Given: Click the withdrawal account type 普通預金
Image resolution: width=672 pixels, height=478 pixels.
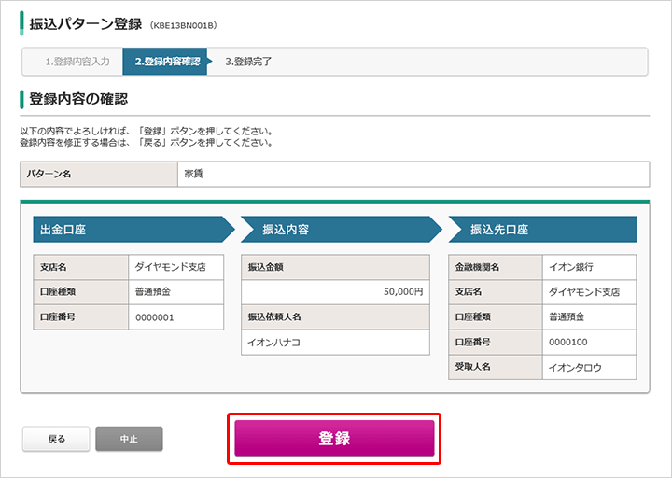Looking at the screenshot, I should 153,292.
